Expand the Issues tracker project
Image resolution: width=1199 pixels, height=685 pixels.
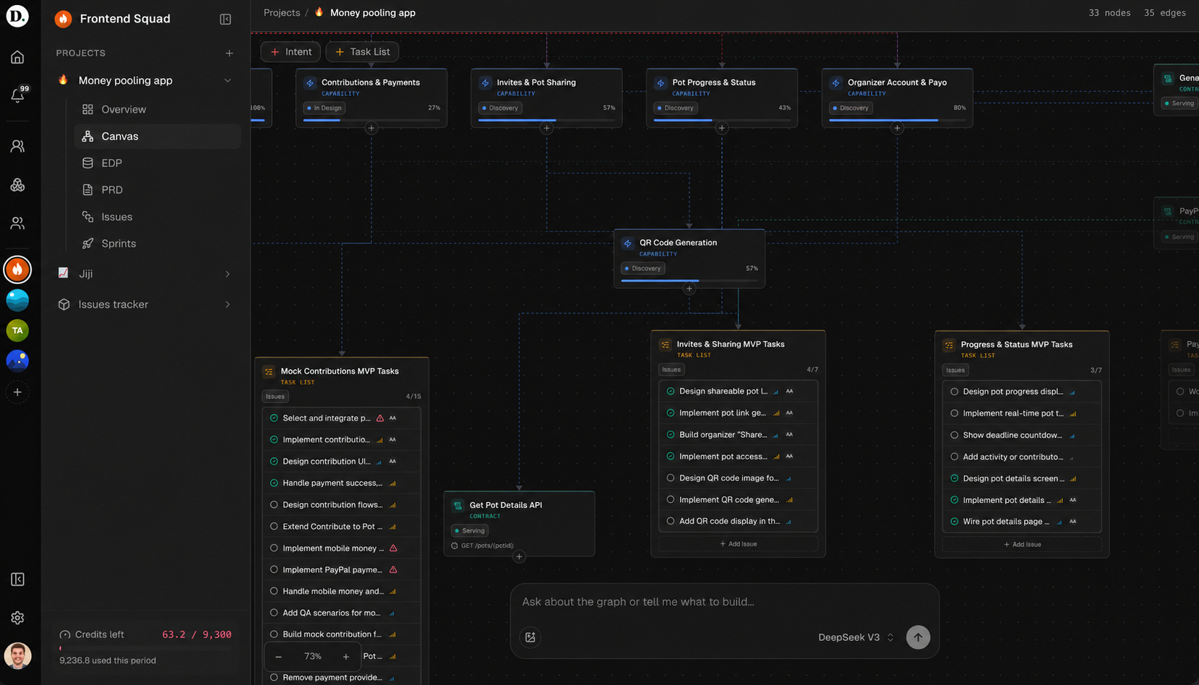[228, 304]
